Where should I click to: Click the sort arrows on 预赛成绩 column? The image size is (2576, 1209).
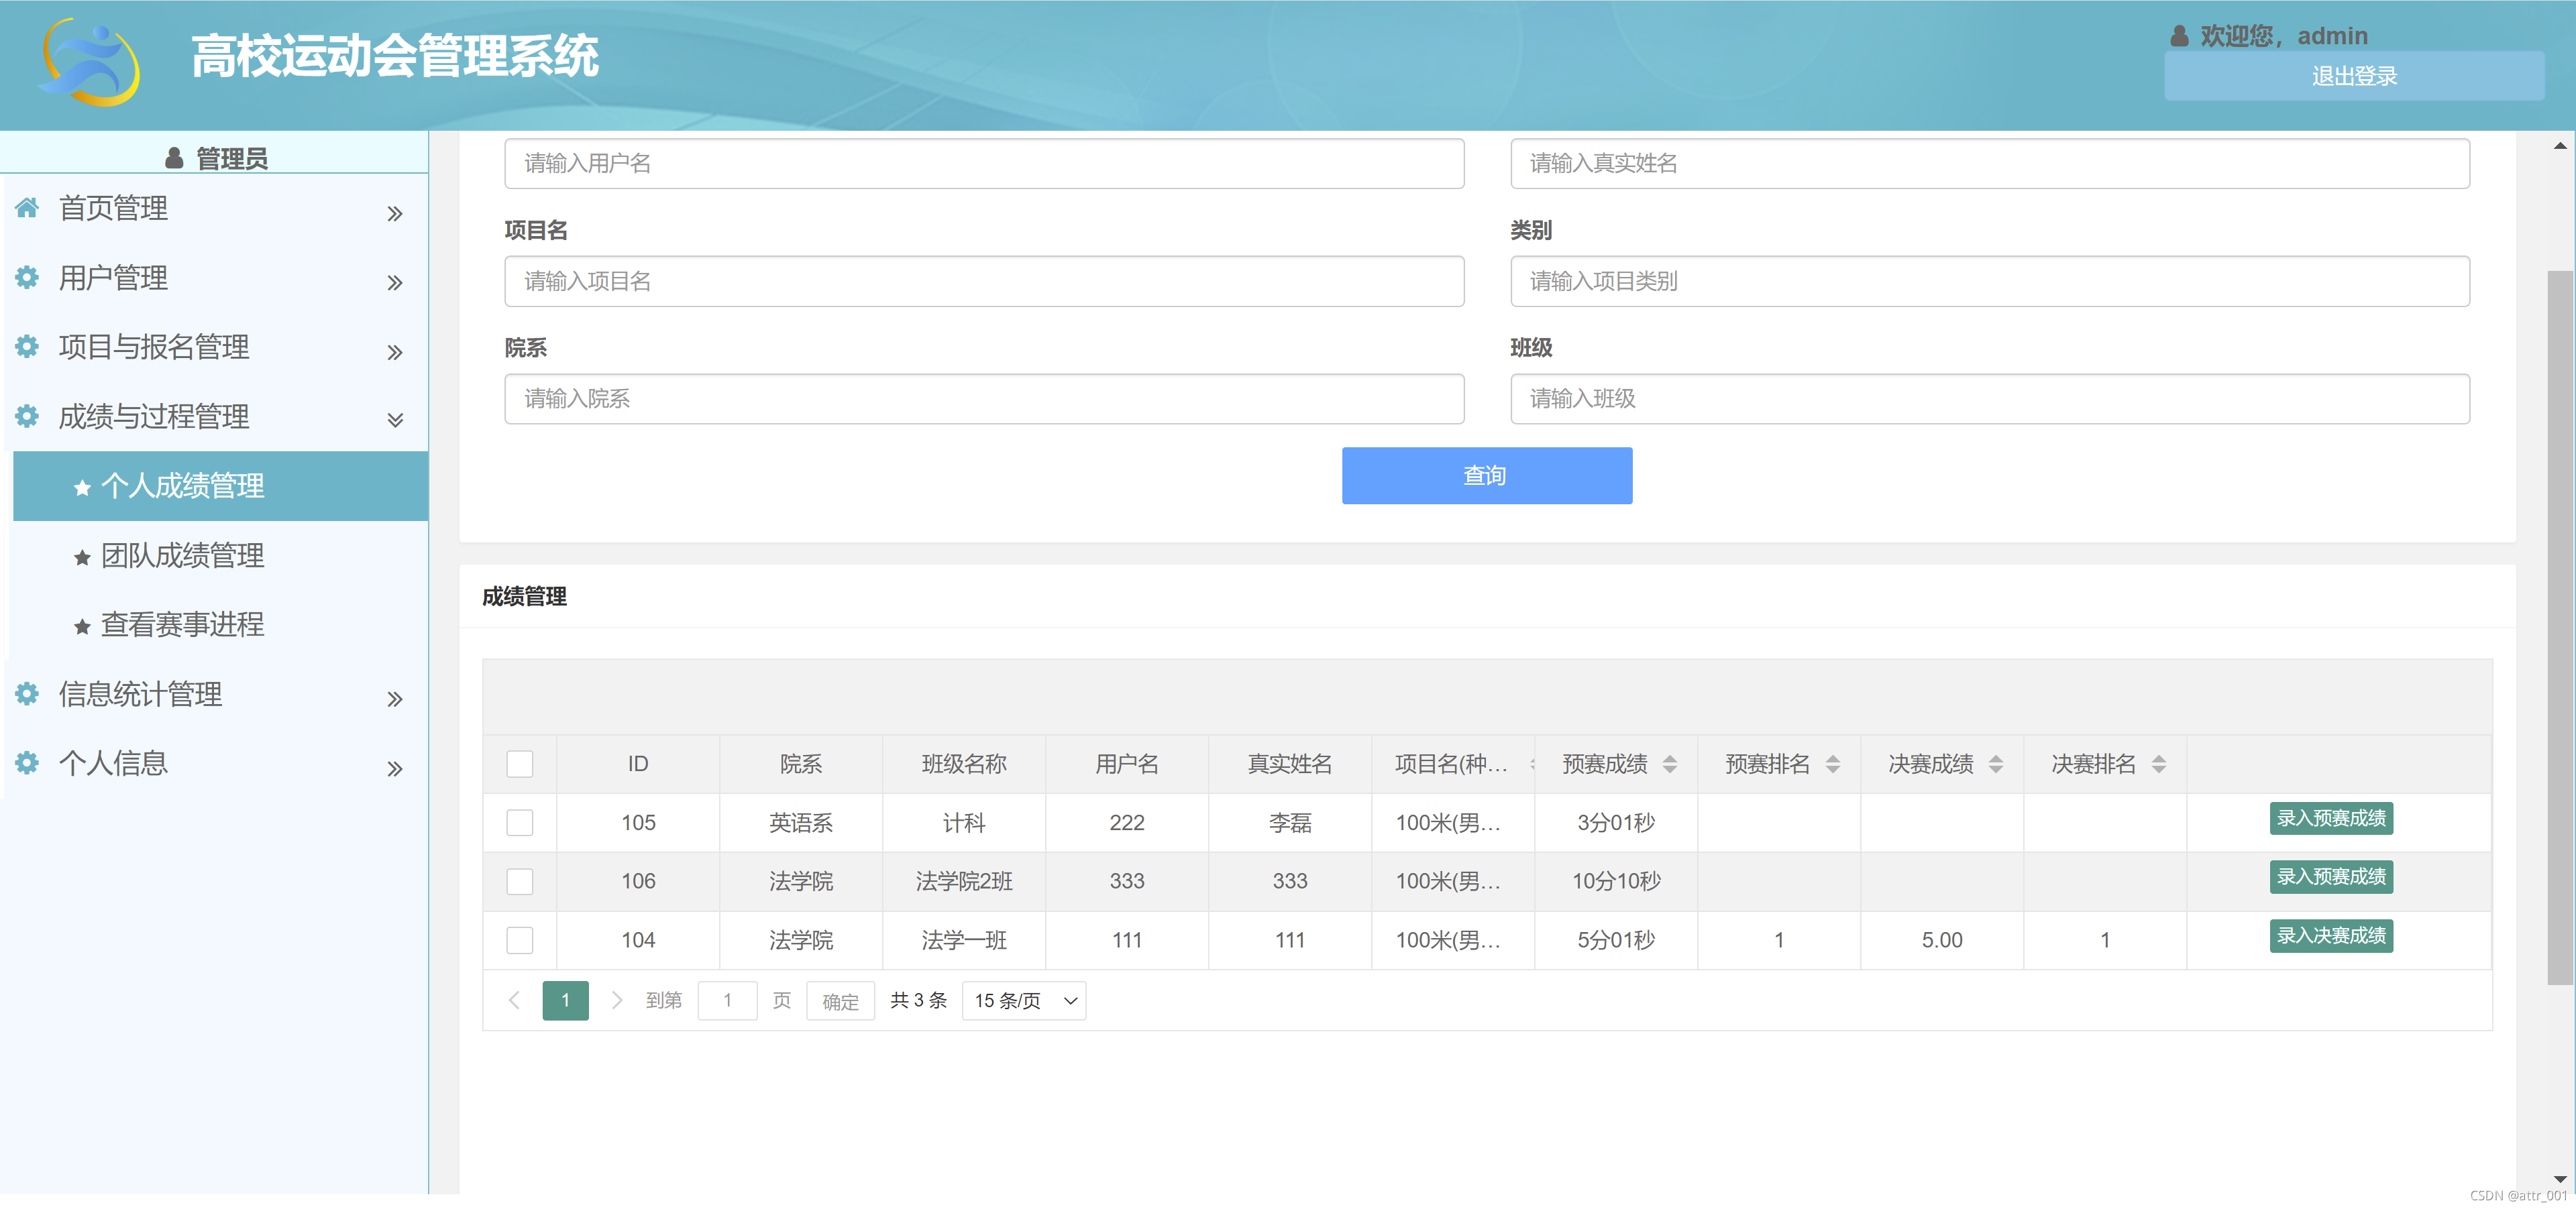coord(1669,764)
